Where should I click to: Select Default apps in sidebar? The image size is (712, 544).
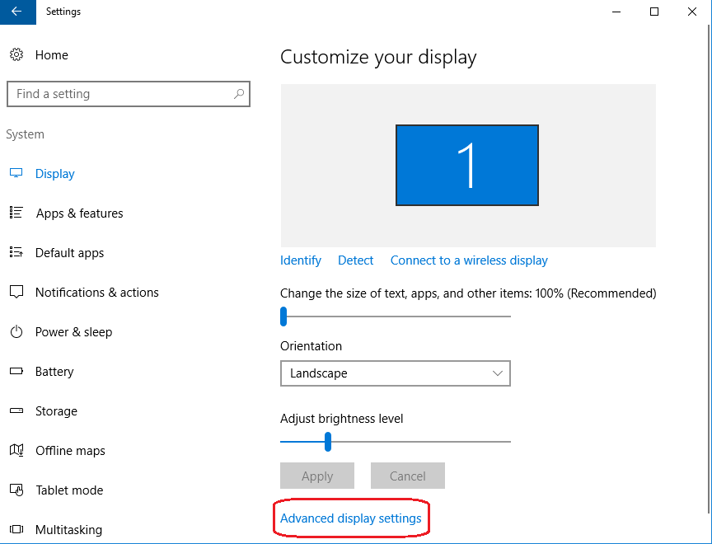[x=70, y=253]
